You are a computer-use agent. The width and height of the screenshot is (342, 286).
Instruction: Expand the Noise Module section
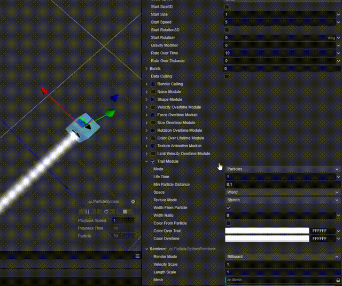(146, 92)
